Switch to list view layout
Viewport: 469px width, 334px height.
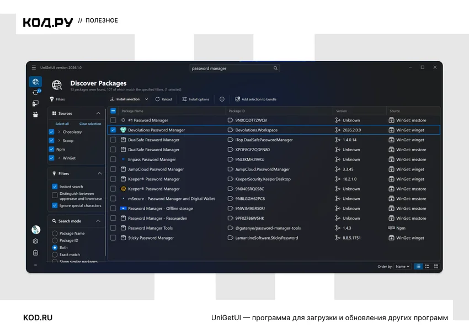point(418,266)
